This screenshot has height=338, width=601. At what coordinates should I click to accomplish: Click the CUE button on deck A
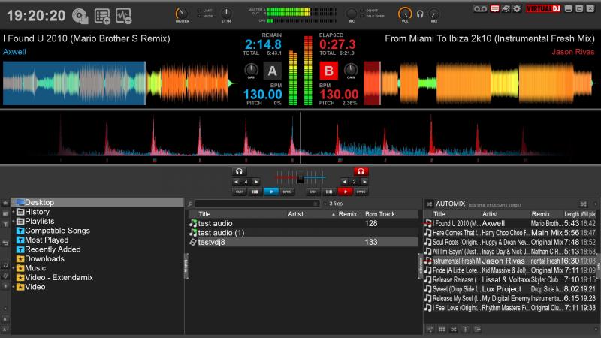tap(240, 192)
